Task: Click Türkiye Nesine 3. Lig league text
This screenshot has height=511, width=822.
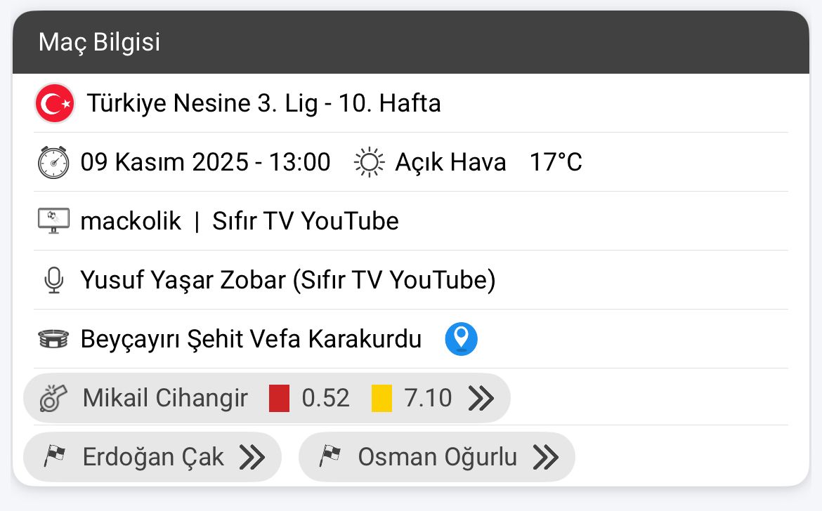Action: (x=263, y=104)
